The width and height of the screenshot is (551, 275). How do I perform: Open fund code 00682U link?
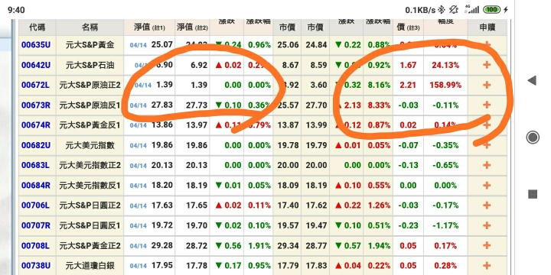(x=36, y=145)
